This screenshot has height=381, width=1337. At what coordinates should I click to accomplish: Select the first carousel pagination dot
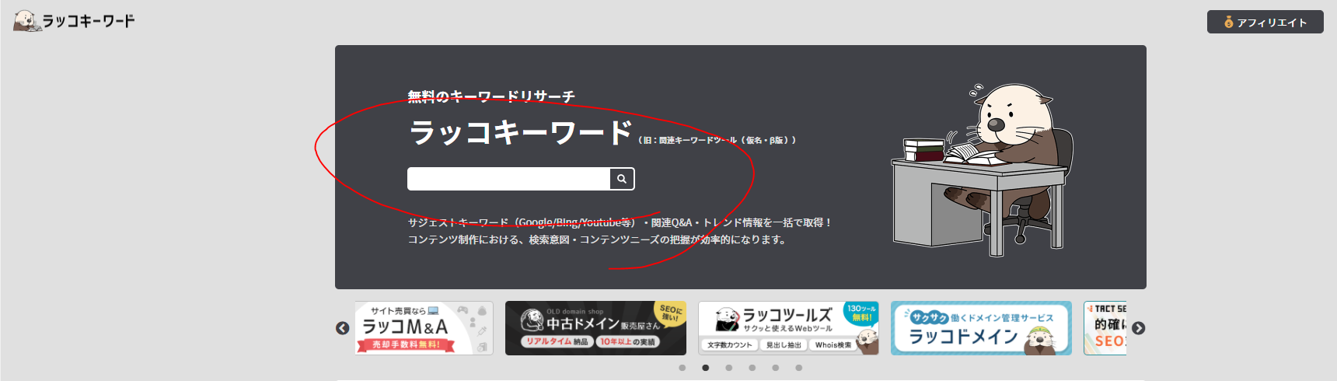coord(682,368)
